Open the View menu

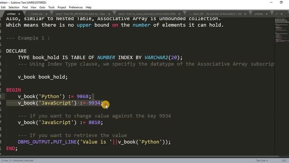click(x=33, y=7)
